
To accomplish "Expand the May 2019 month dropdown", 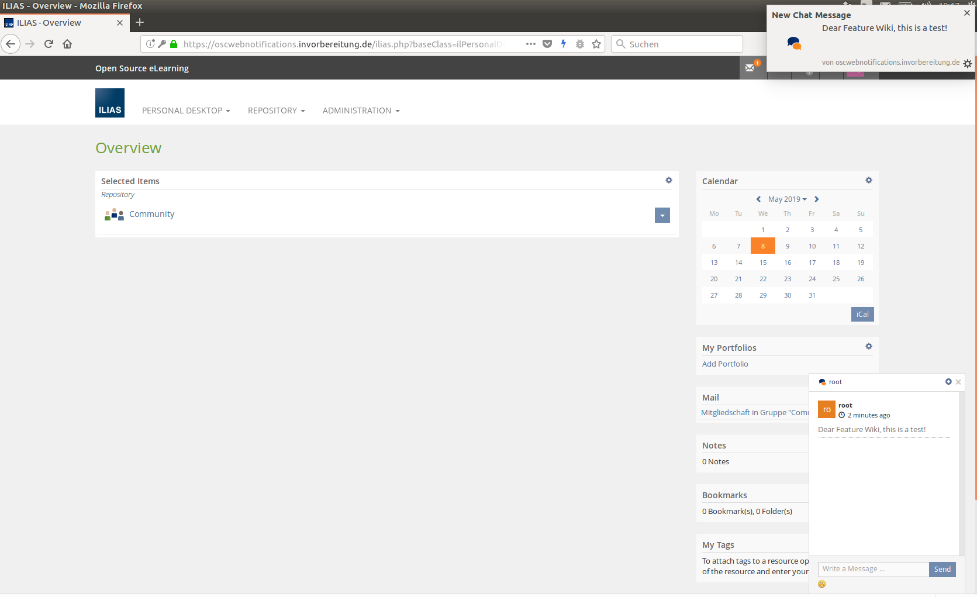I will click(x=787, y=199).
